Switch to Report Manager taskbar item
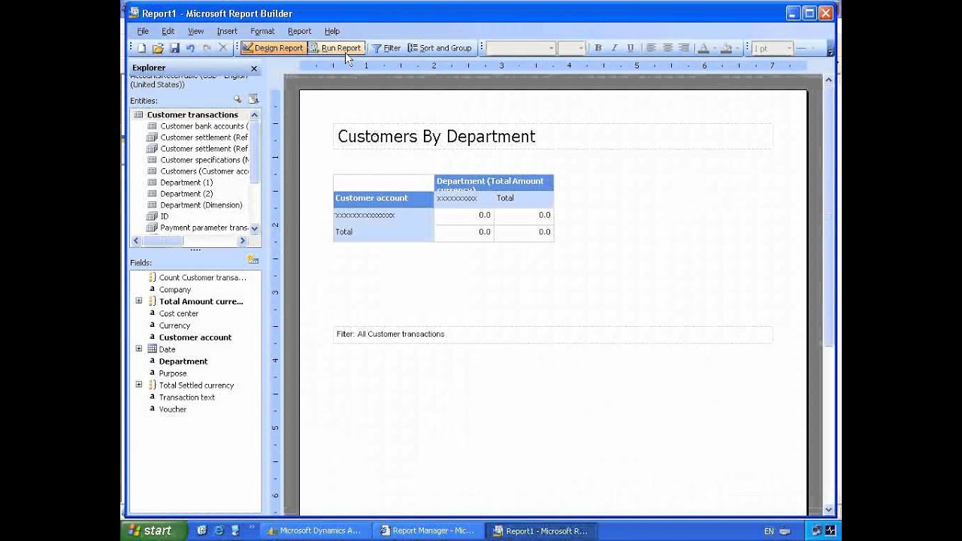The width and height of the screenshot is (962, 541). pos(430,530)
